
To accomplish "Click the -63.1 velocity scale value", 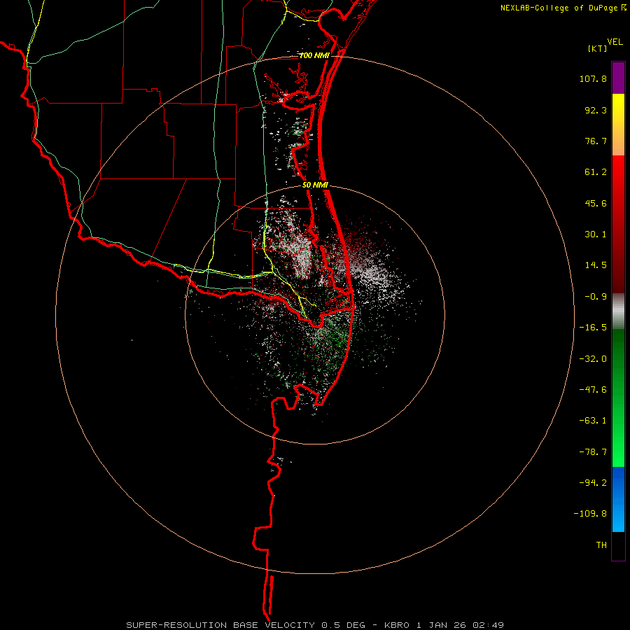I will coord(593,421).
